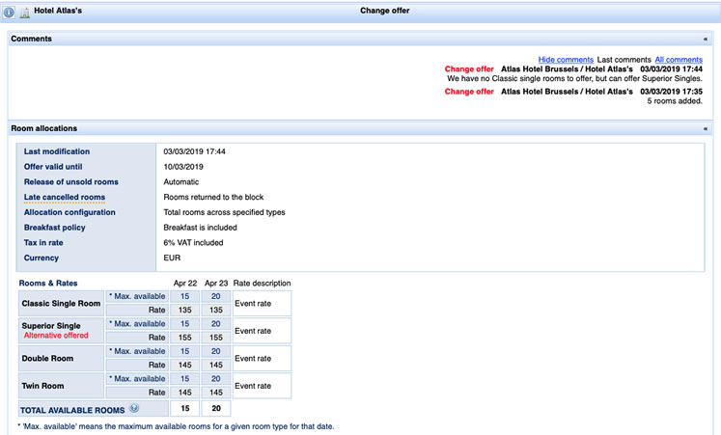Open the All comments link
This screenshot has width=721, height=435.
[679, 60]
